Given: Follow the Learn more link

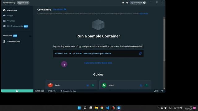Looking at the screenshot, I should (x=144, y=14).
